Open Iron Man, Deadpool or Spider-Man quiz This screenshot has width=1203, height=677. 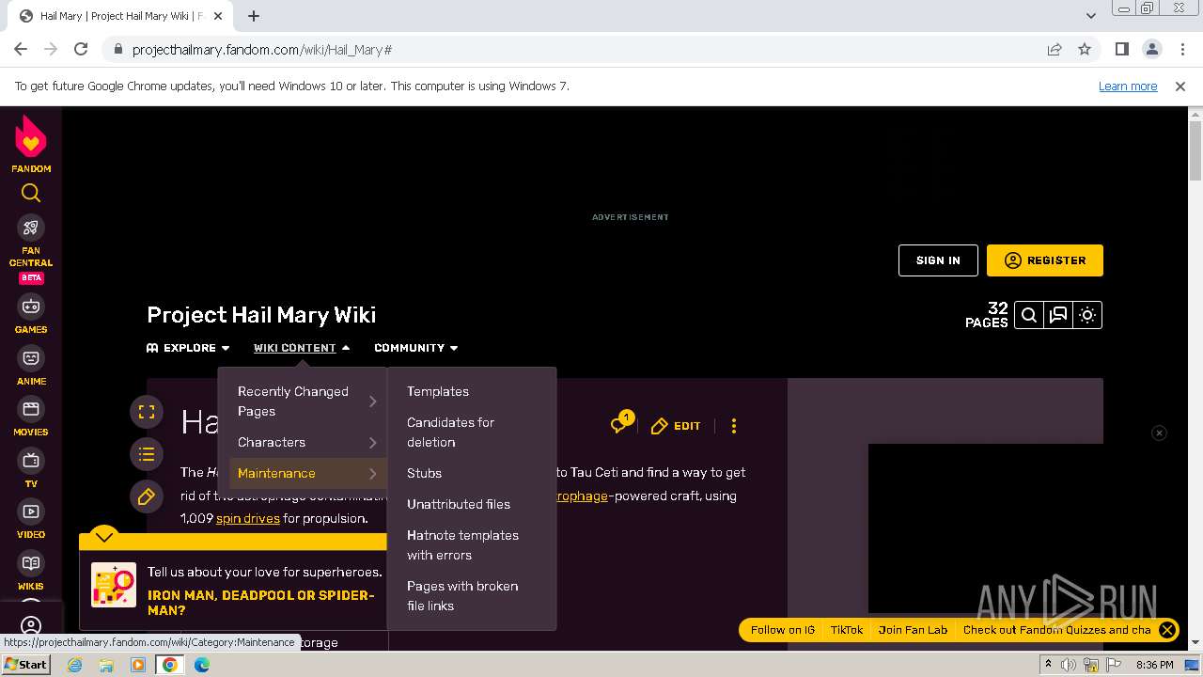(x=261, y=603)
